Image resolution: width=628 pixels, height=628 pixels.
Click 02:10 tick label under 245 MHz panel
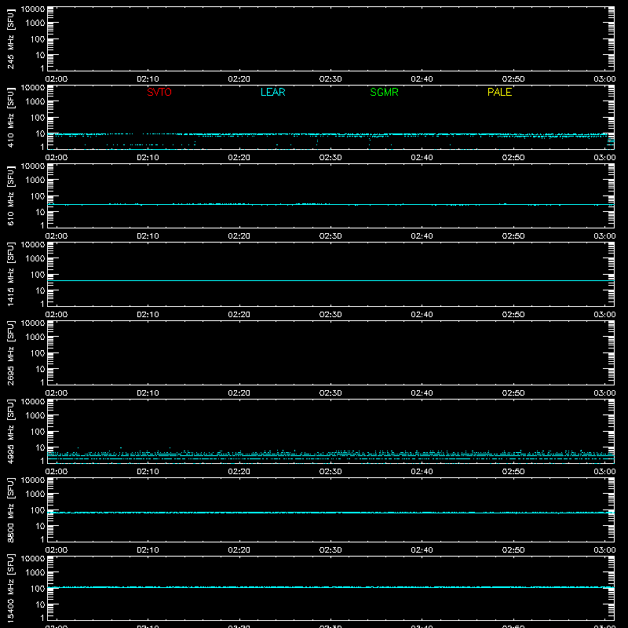pyautogui.click(x=148, y=79)
